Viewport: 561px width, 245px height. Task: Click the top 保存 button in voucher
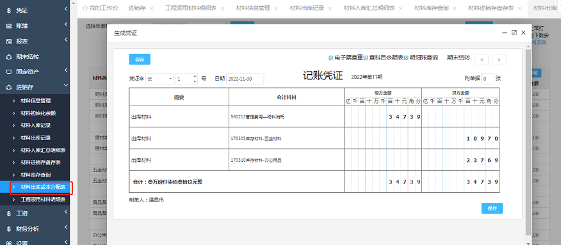coord(140,59)
